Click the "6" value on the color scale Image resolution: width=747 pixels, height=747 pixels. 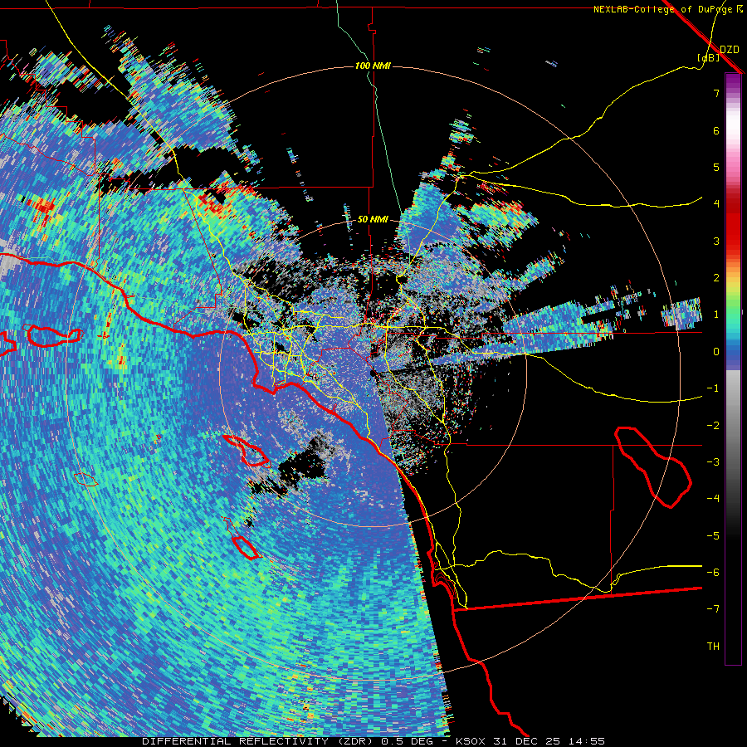[x=716, y=130]
